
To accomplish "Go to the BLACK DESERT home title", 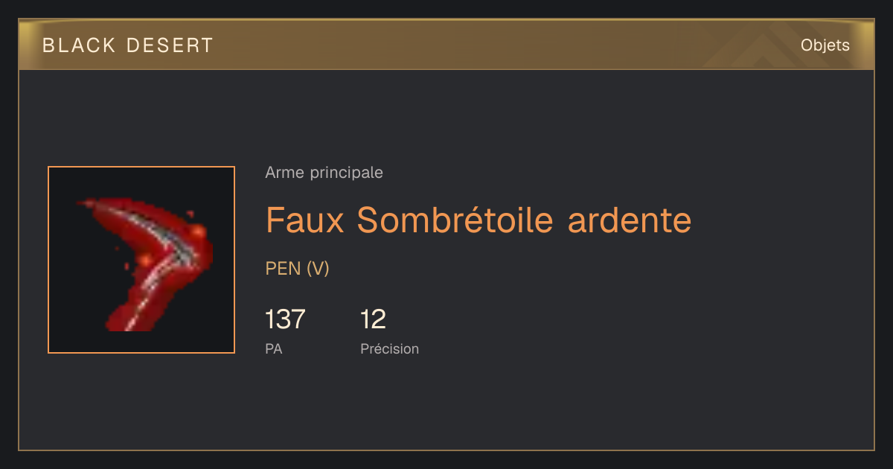I will tap(128, 45).
